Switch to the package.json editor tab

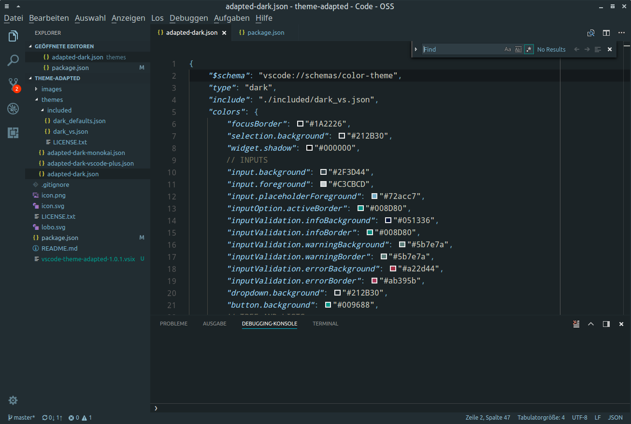pos(265,33)
